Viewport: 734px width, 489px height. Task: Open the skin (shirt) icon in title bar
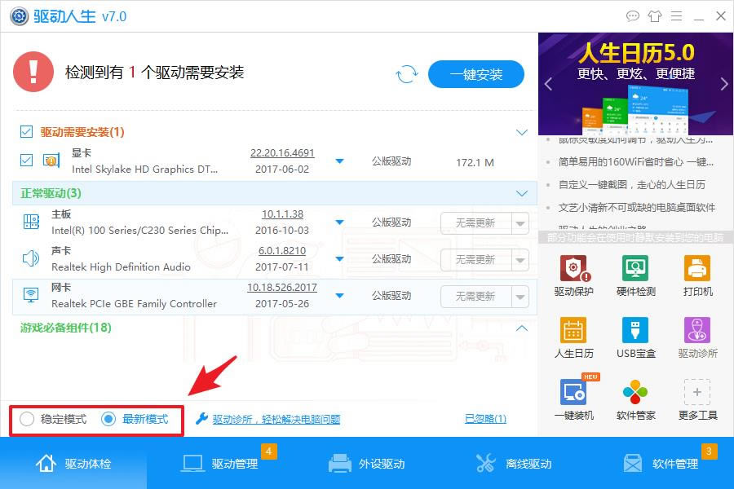[655, 15]
